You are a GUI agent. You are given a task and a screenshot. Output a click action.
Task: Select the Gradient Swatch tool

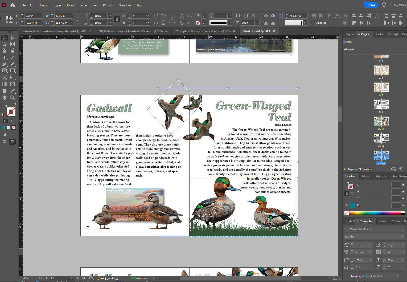[x=5, y=84]
